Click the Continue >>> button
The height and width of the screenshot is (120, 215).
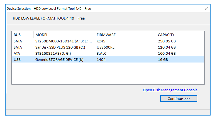coord(179,99)
